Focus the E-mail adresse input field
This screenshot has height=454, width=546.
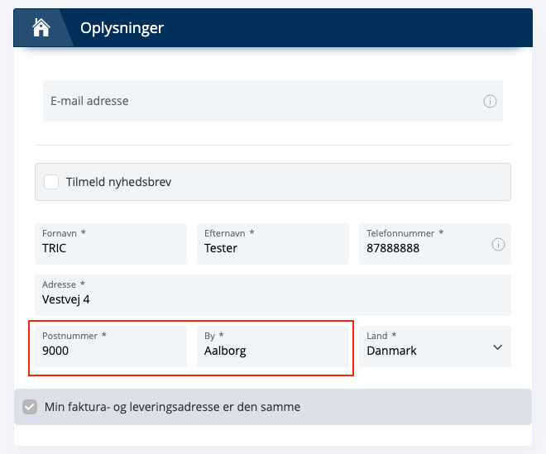pos(256,101)
